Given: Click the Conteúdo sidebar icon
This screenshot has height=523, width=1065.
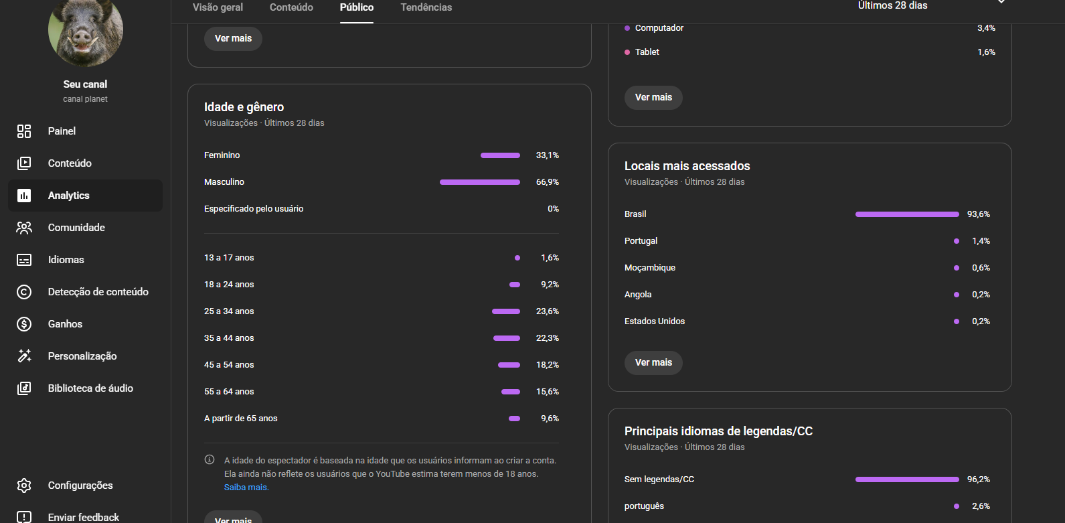Looking at the screenshot, I should (x=24, y=163).
